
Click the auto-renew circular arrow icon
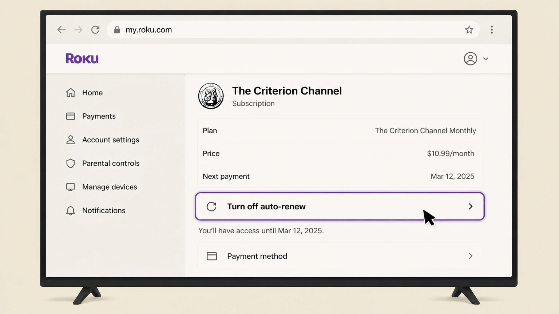(211, 206)
